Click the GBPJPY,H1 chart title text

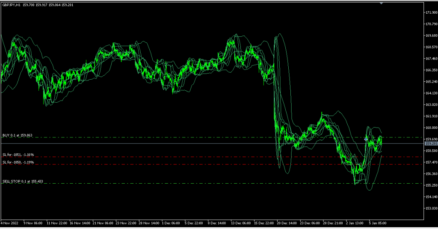[12, 5]
